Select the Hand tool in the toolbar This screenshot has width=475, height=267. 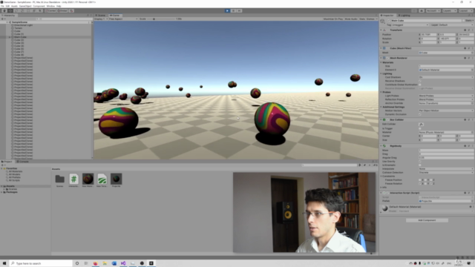4,10
